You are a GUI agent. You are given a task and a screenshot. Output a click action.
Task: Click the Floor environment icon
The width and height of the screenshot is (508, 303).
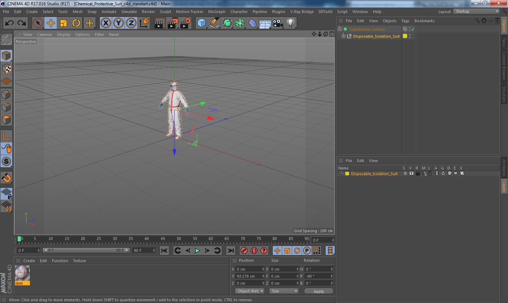point(265,23)
